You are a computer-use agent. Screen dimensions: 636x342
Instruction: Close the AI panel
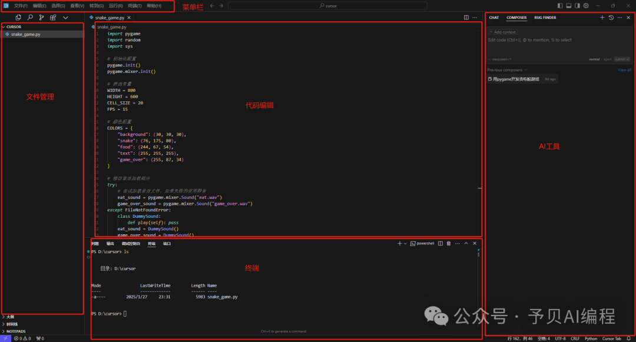point(628,18)
